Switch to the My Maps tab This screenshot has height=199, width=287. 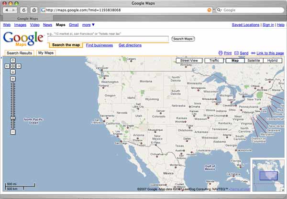(46, 53)
